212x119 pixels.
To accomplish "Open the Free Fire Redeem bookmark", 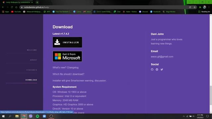I will [x=62, y=12].
